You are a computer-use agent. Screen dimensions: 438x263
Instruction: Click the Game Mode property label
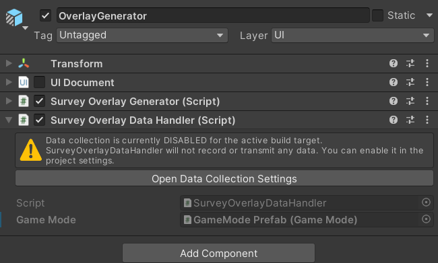click(x=46, y=220)
